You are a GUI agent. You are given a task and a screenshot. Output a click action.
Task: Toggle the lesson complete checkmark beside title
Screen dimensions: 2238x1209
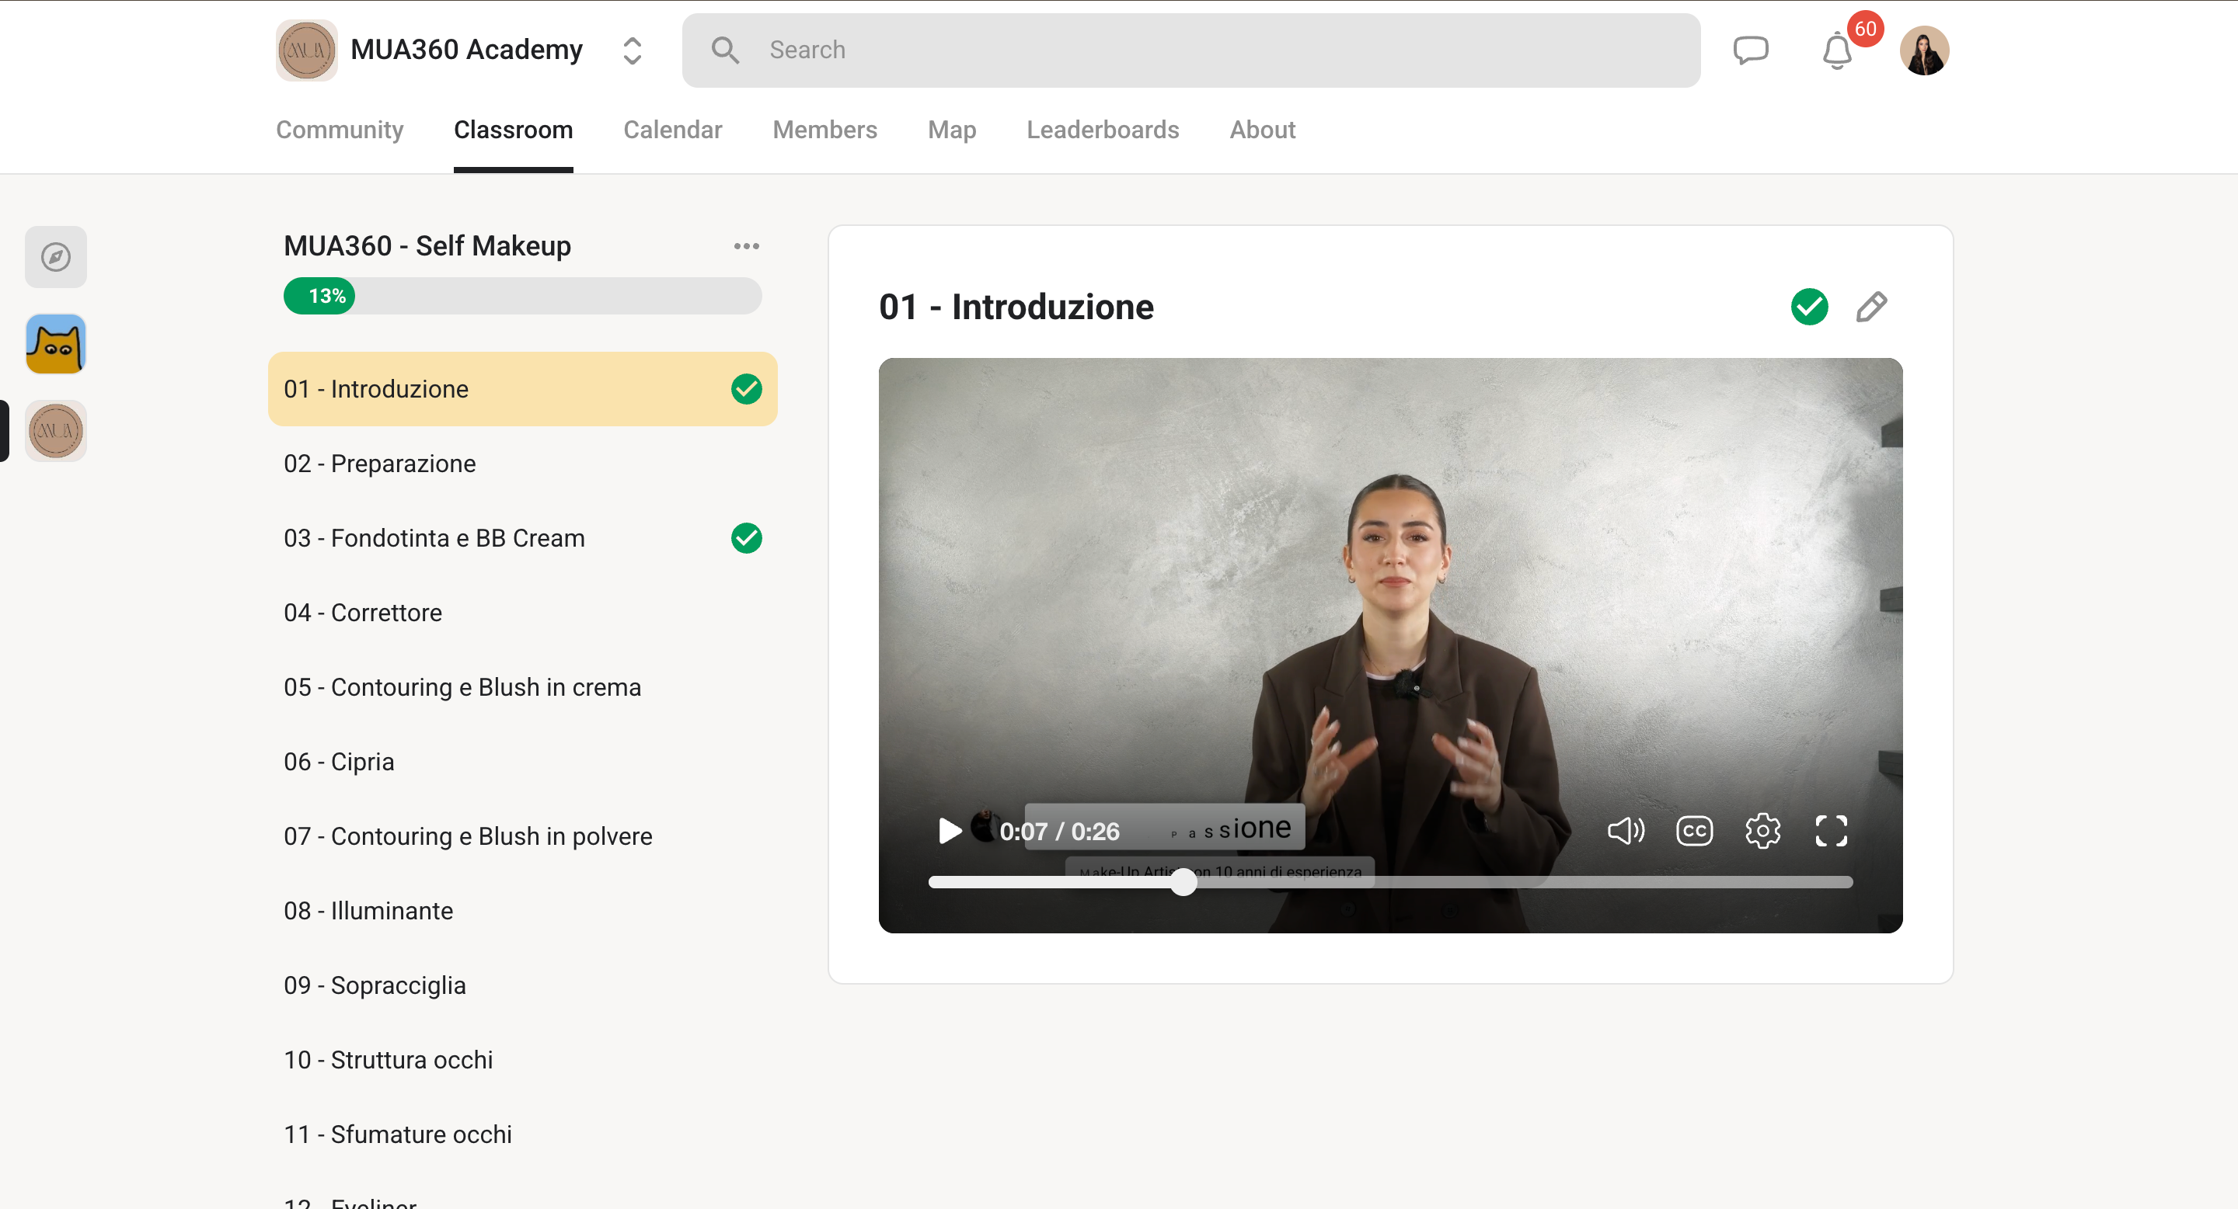[x=1809, y=307]
